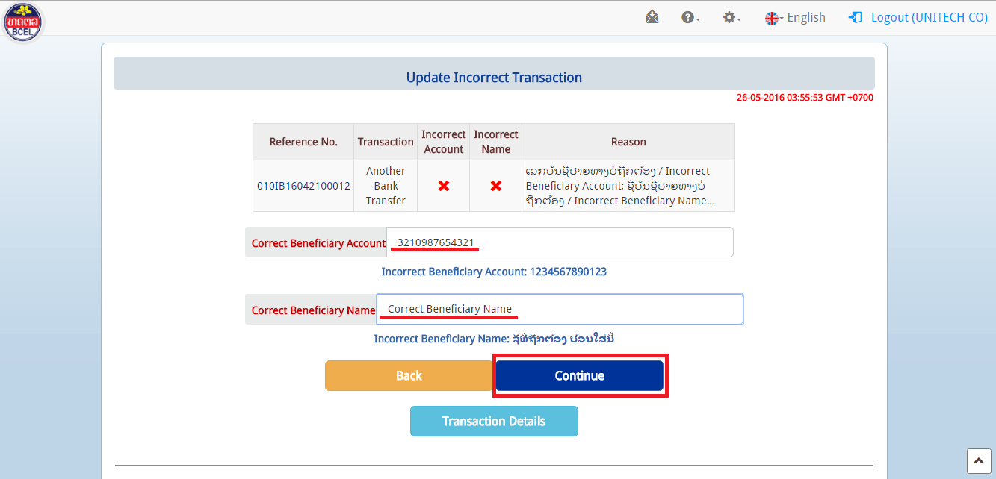Image resolution: width=996 pixels, height=479 pixels.
Task: Open the settings gear dropdown
Action: (x=731, y=17)
